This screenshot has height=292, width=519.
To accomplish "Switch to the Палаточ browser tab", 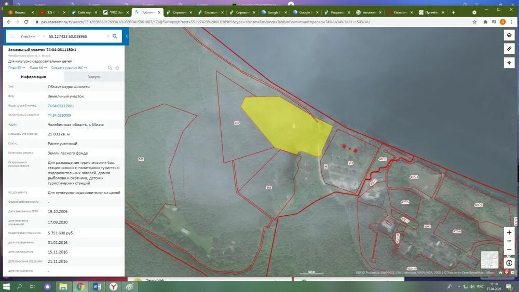I will click(x=400, y=12).
